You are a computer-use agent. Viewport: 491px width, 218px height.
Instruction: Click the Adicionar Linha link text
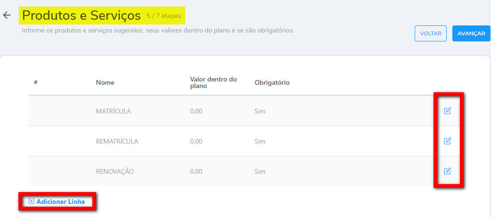click(x=61, y=202)
